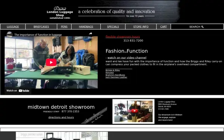The height and width of the screenshot is (140, 224).
Task: Click the celebration of quality banner
Action: (x=116, y=12)
